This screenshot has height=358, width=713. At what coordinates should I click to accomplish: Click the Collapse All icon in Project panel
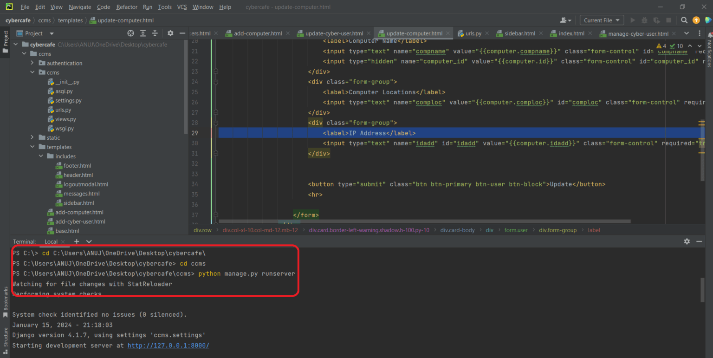pos(155,33)
